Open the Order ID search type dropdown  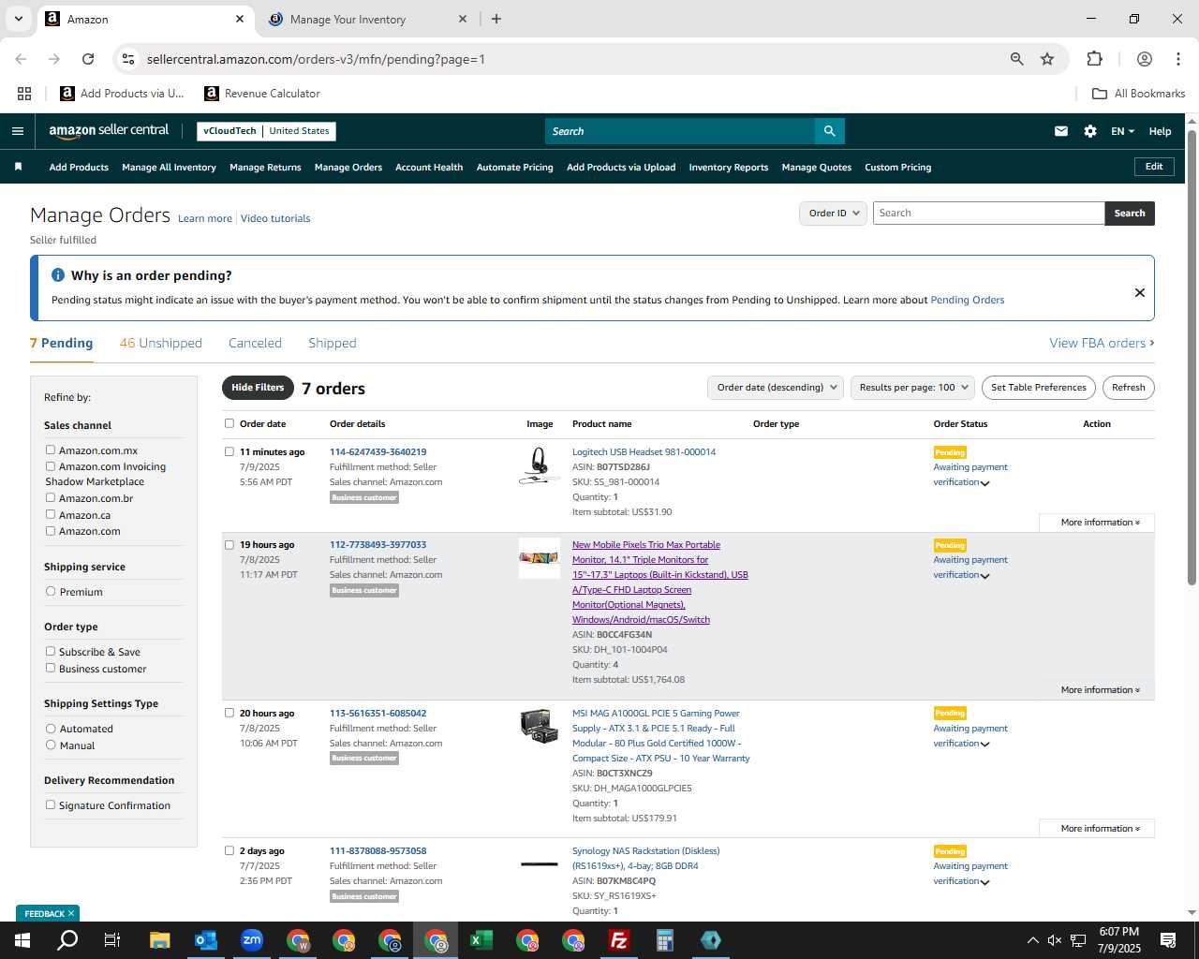coord(834,214)
